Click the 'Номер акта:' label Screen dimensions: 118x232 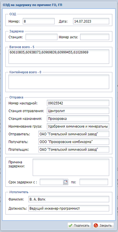pyautogui.click(x=68, y=37)
